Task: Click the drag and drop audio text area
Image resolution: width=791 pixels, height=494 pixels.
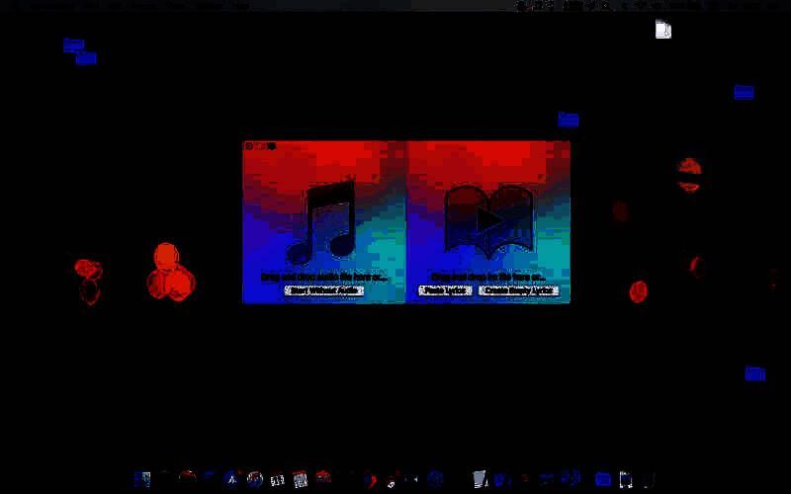Action: click(324, 277)
